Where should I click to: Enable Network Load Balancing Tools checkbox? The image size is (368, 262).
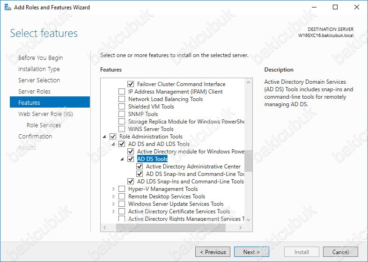click(122, 99)
